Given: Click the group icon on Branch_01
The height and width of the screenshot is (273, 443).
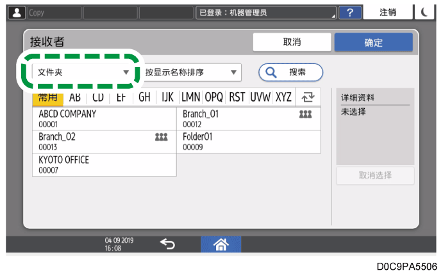Looking at the screenshot, I should click(x=305, y=114).
